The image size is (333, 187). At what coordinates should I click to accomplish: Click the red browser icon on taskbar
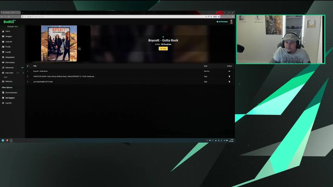[x=7, y=141]
